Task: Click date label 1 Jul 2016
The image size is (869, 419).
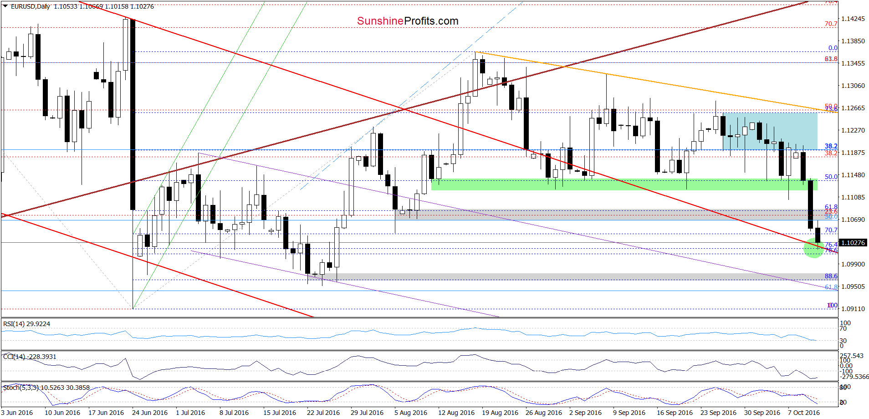Action: coord(190,413)
